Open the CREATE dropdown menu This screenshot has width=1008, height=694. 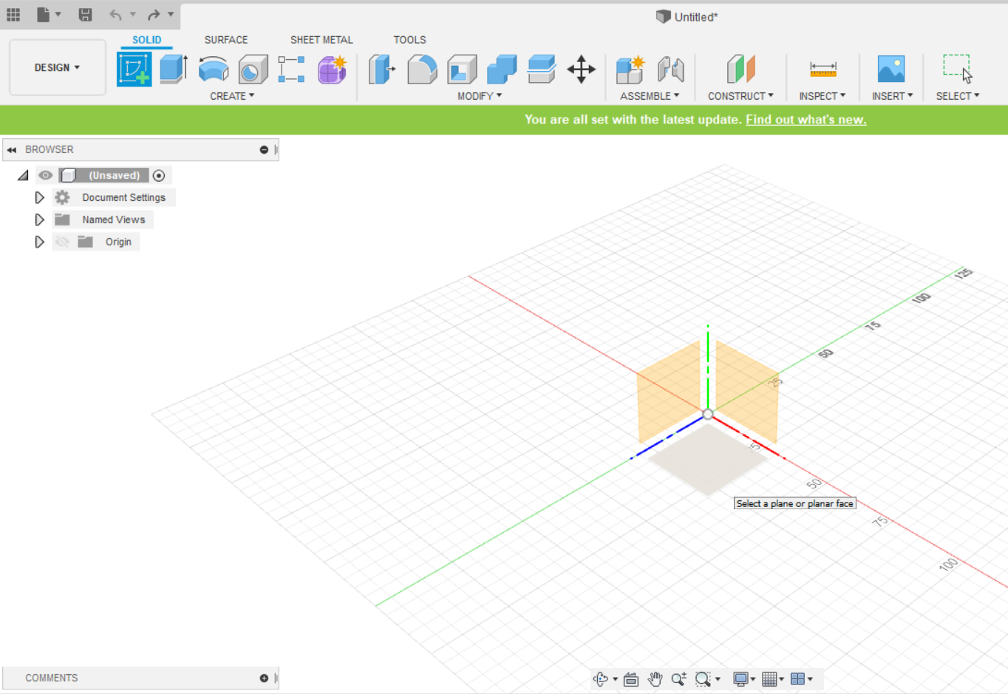[x=232, y=96]
